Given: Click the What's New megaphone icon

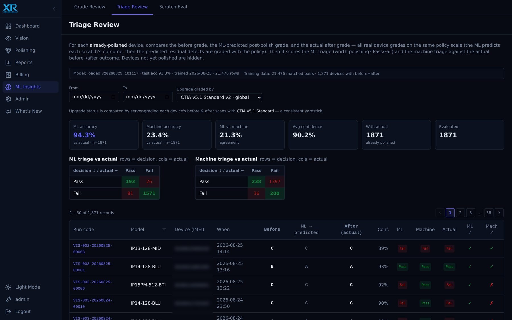Looking at the screenshot, I should (8, 111).
